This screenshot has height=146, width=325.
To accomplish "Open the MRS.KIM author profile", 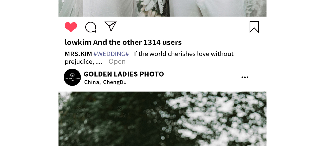I will pos(78,54).
